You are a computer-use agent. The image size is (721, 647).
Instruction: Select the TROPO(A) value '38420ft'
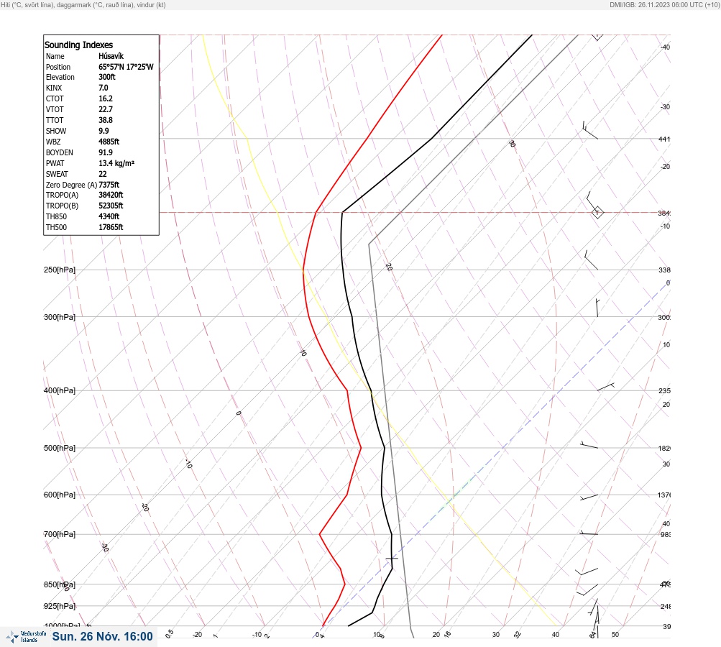[x=111, y=195]
